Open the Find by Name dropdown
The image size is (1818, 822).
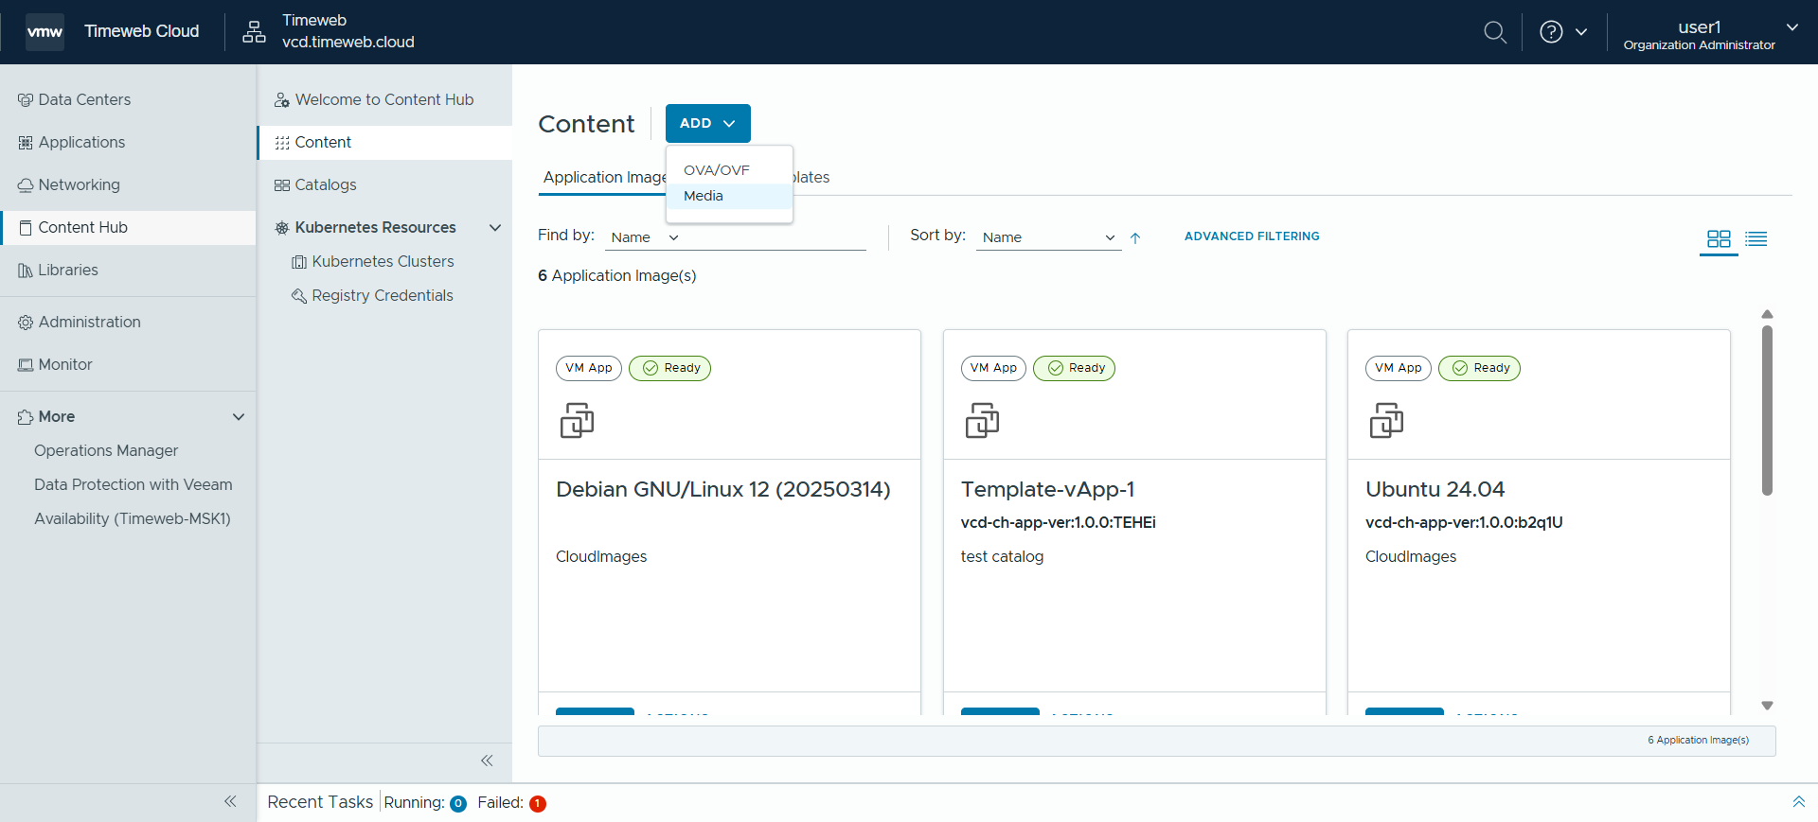point(645,237)
